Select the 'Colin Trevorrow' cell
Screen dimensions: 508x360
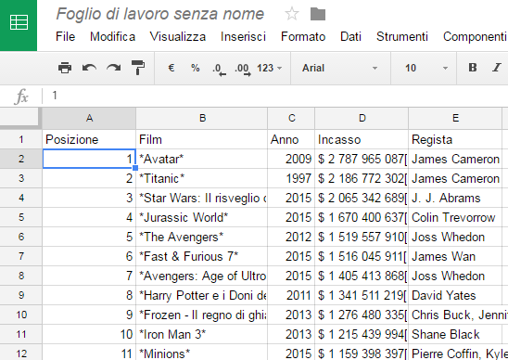tap(455, 217)
